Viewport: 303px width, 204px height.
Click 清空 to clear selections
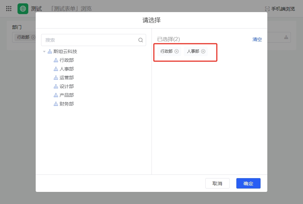[257, 39]
